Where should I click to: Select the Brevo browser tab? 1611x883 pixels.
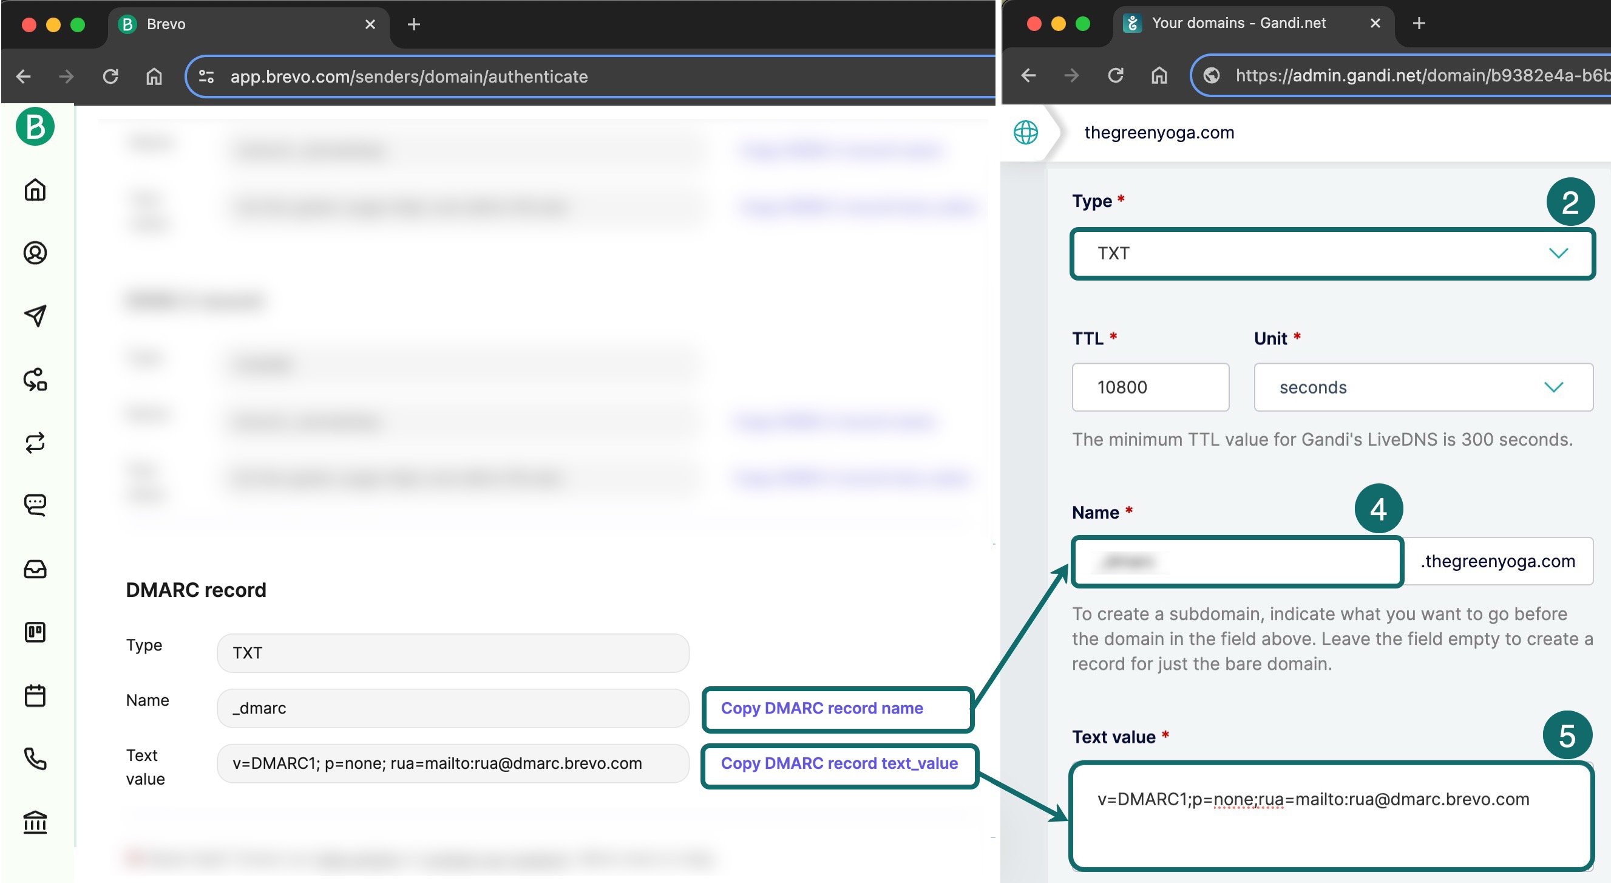pyautogui.click(x=248, y=24)
